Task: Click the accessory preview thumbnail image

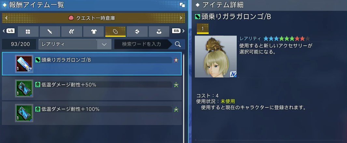Action: pos(216,57)
